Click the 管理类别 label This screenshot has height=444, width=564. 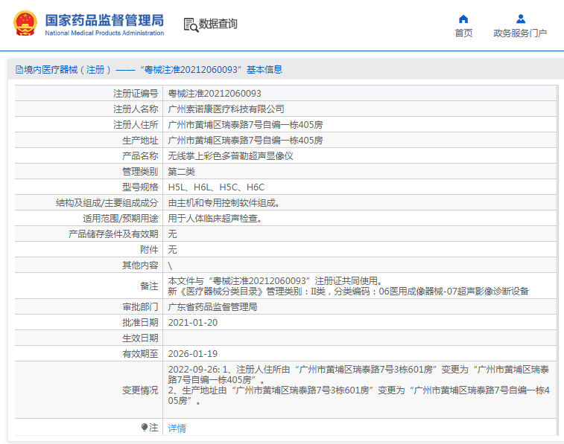pyautogui.click(x=140, y=171)
